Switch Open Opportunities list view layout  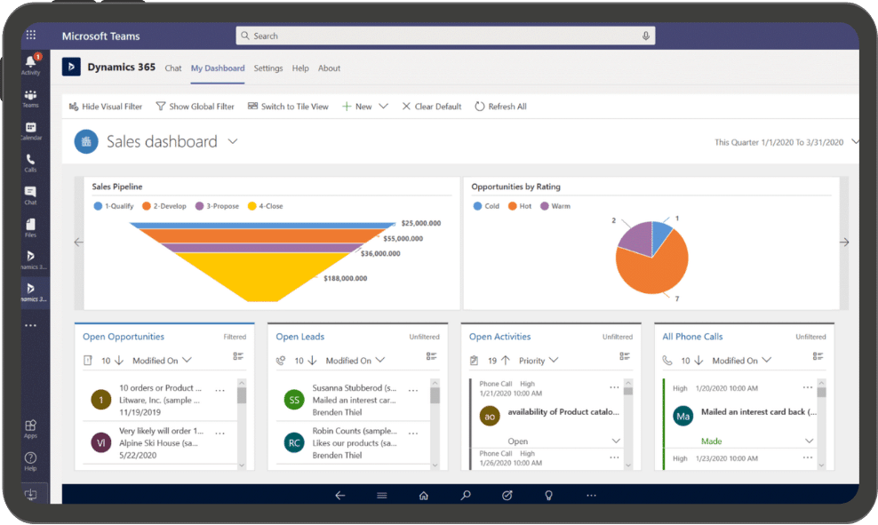(x=238, y=356)
